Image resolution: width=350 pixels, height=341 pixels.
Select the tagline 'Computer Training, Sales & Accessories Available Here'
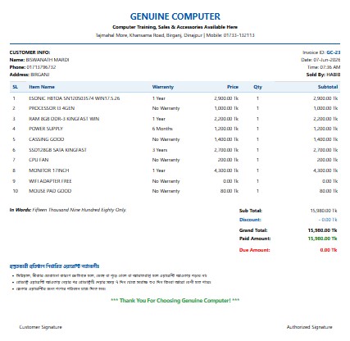(175, 27)
